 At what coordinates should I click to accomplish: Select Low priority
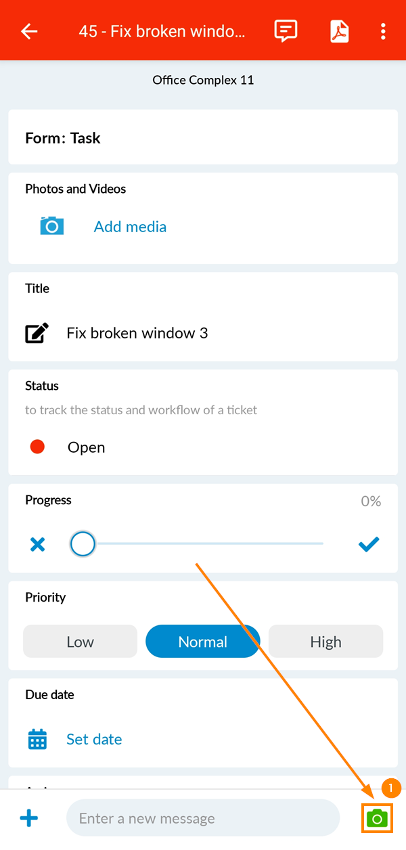pyautogui.click(x=81, y=642)
